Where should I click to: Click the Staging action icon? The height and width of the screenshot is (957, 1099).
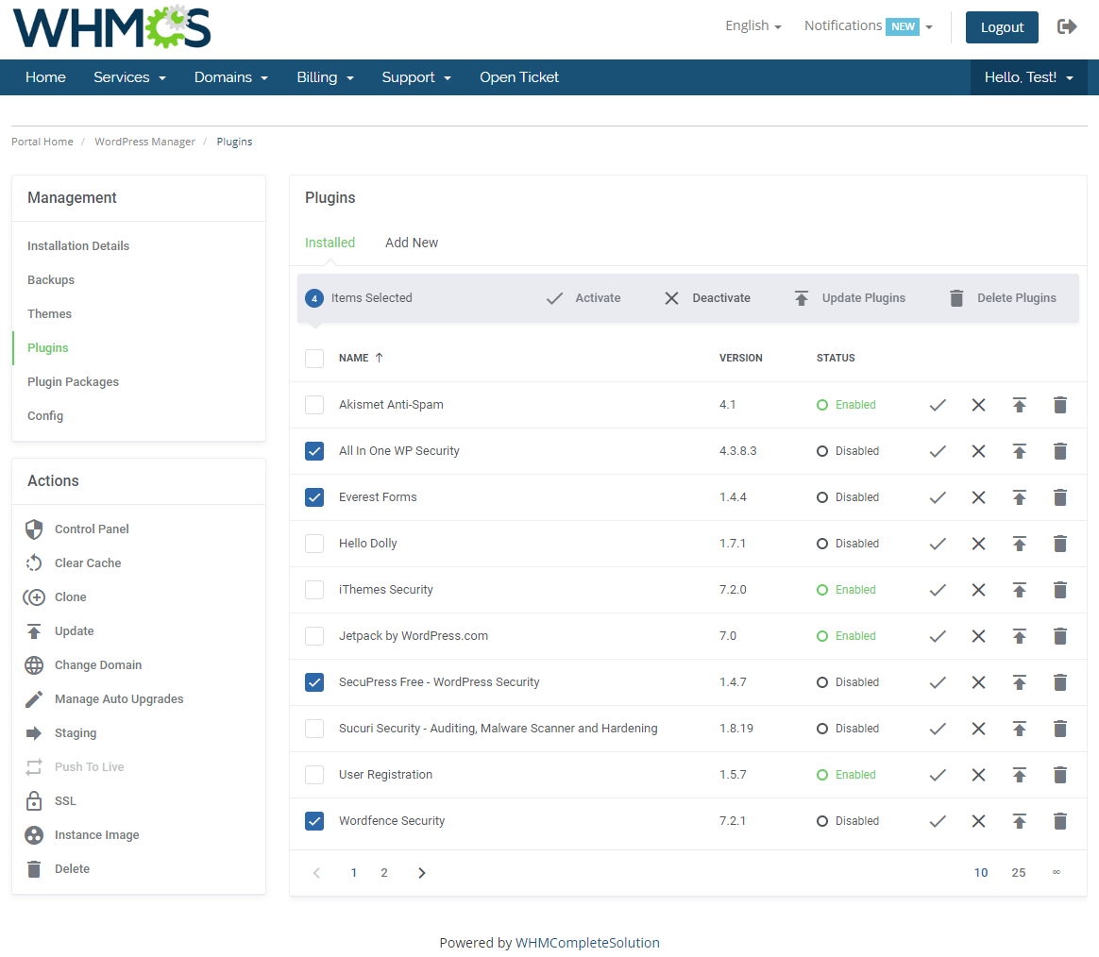point(35,732)
